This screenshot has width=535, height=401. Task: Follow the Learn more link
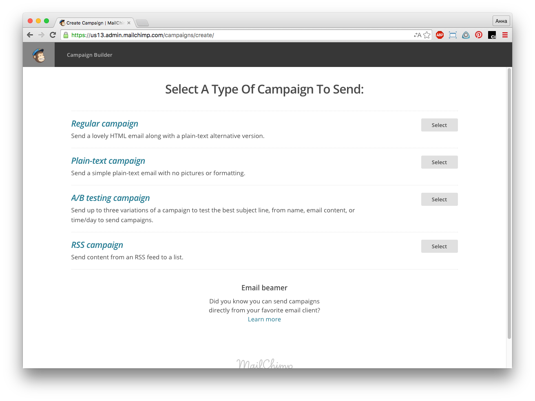[x=264, y=319]
